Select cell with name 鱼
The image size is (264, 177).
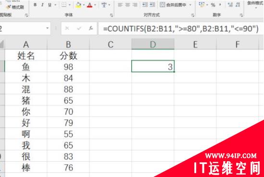point(26,66)
